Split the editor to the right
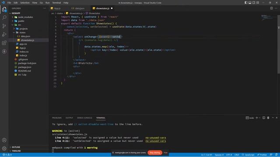Viewport: 280px width, 157px height. tap(271, 8)
